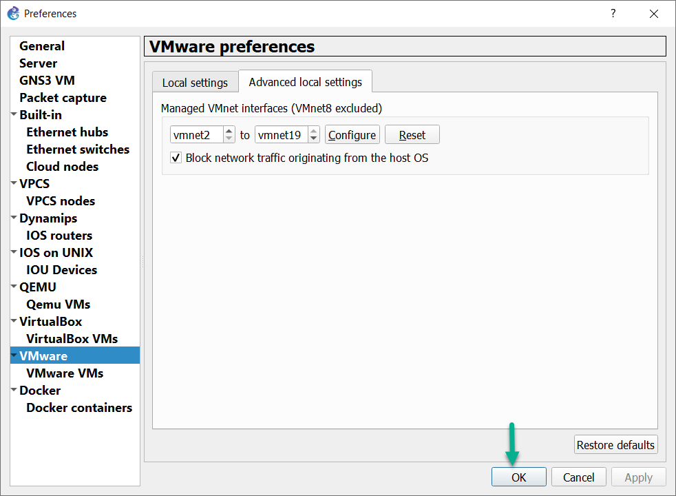Viewport: 676px width, 496px height.
Task: Select the highlighted VMware category label
Action: (x=43, y=356)
